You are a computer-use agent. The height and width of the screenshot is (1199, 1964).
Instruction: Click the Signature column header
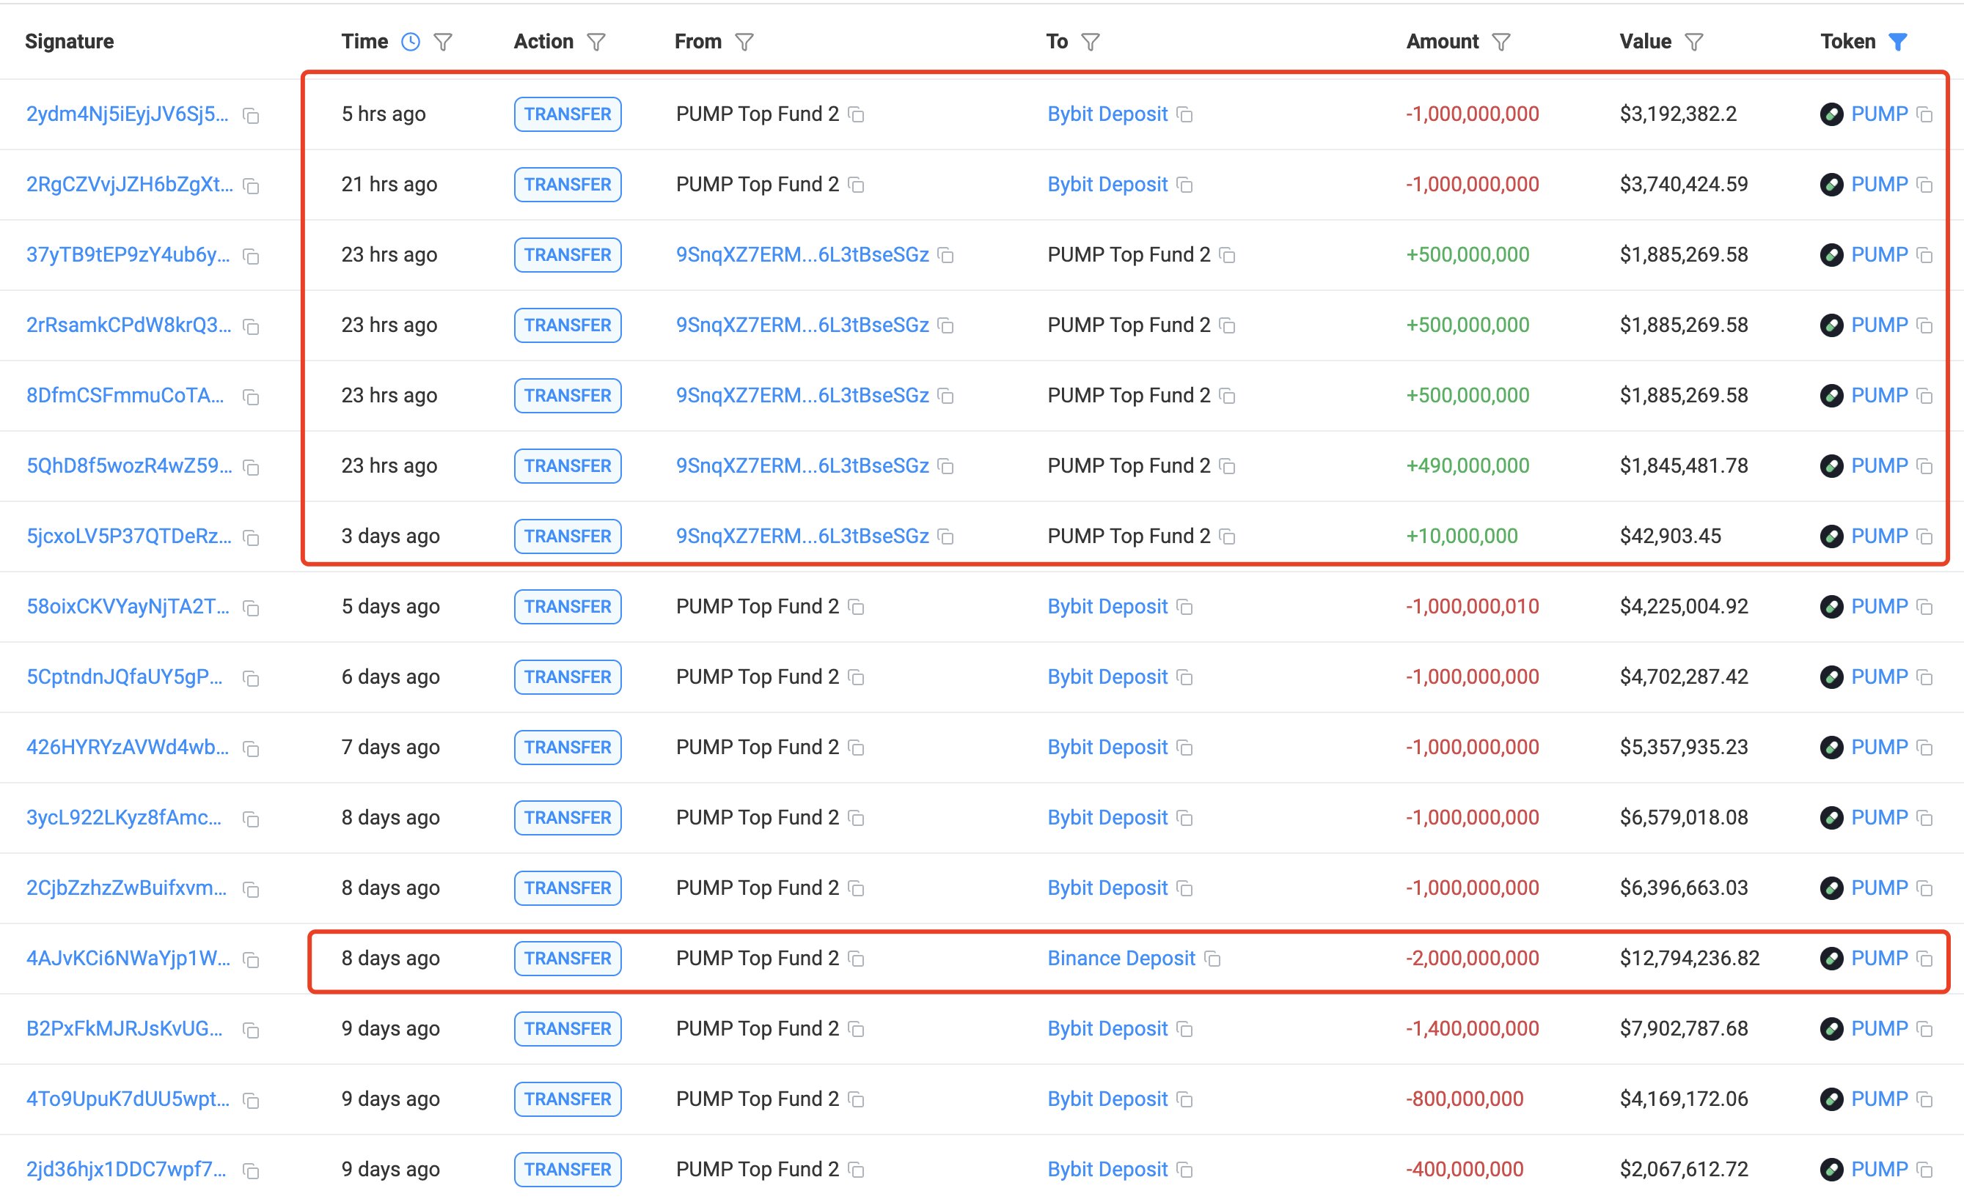tap(70, 42)
